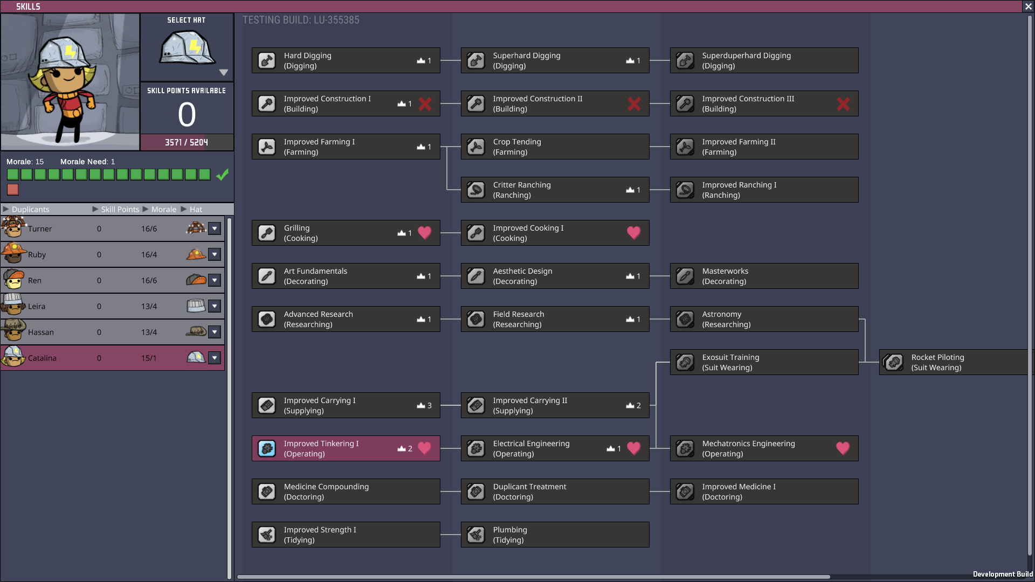The width and height of the screenshot is (1035, 582).
Task: Click the Plumbing tidying skill icon
Action: point(476,535)
